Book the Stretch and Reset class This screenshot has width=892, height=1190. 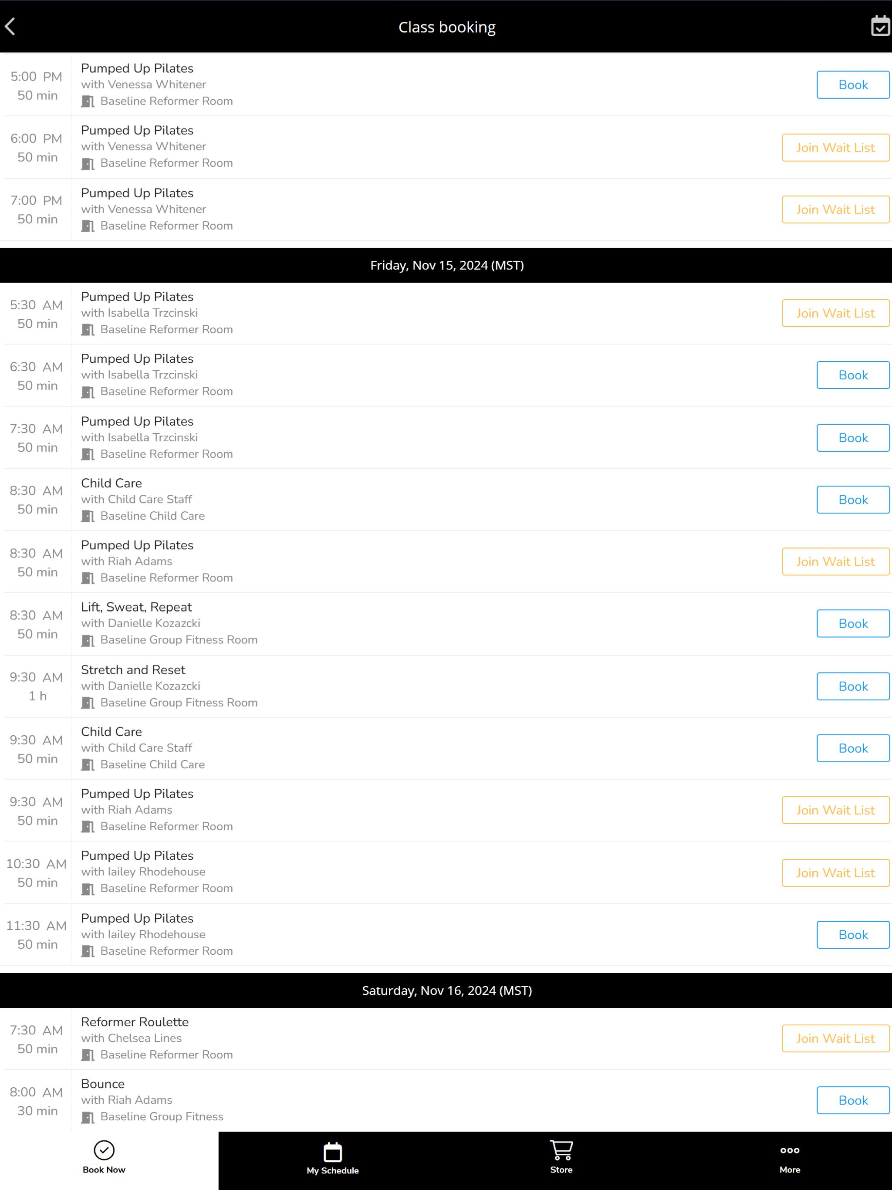(x=853, y=686)
